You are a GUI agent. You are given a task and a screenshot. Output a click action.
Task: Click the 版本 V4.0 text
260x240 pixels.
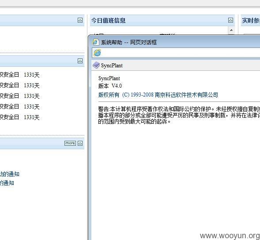pyautogui.click(x=110, y=86)
